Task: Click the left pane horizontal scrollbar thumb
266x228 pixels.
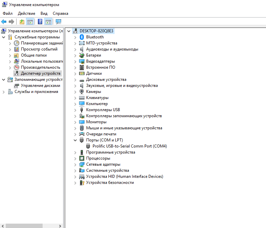Action: 24,226
